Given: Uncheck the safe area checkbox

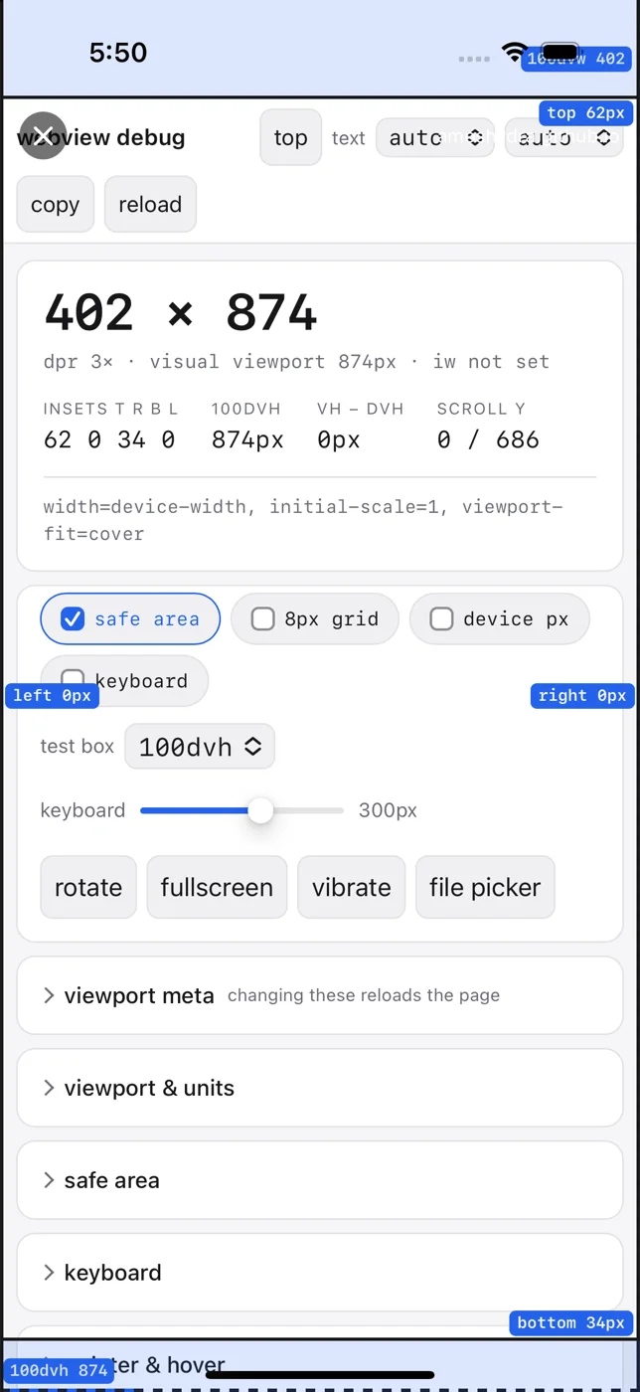Looking at the screenshot, I should (73, 618).
